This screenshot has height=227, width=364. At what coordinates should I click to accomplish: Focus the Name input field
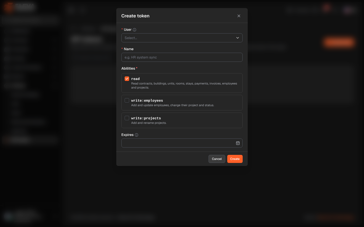point(182,57)
